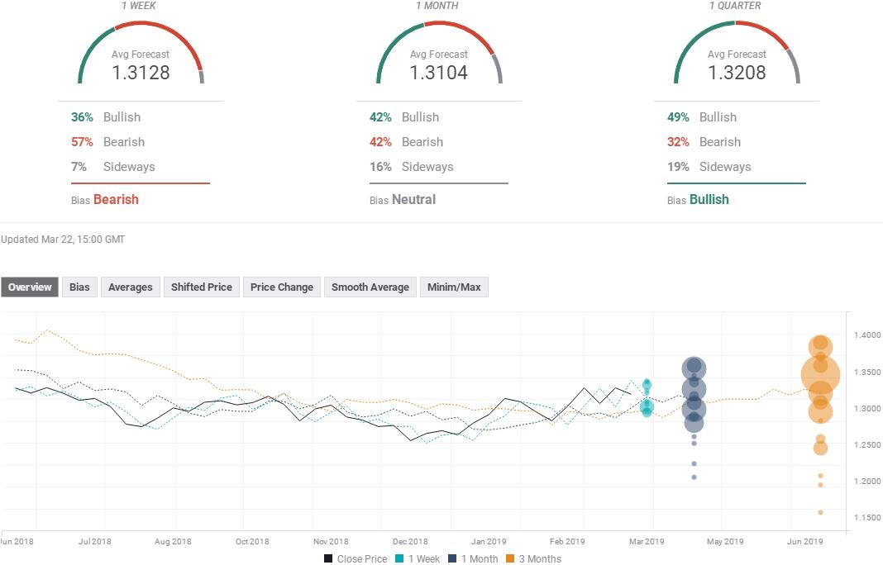
Task: Click the lowest dark blue 1 Month dot
Action: coord(694,477)
